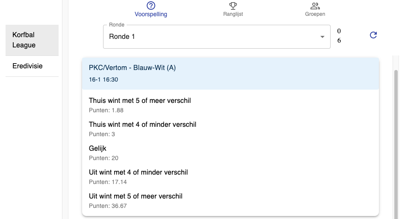
Task: Switch to the Ranglijst tab
Action: coord(233,9)
